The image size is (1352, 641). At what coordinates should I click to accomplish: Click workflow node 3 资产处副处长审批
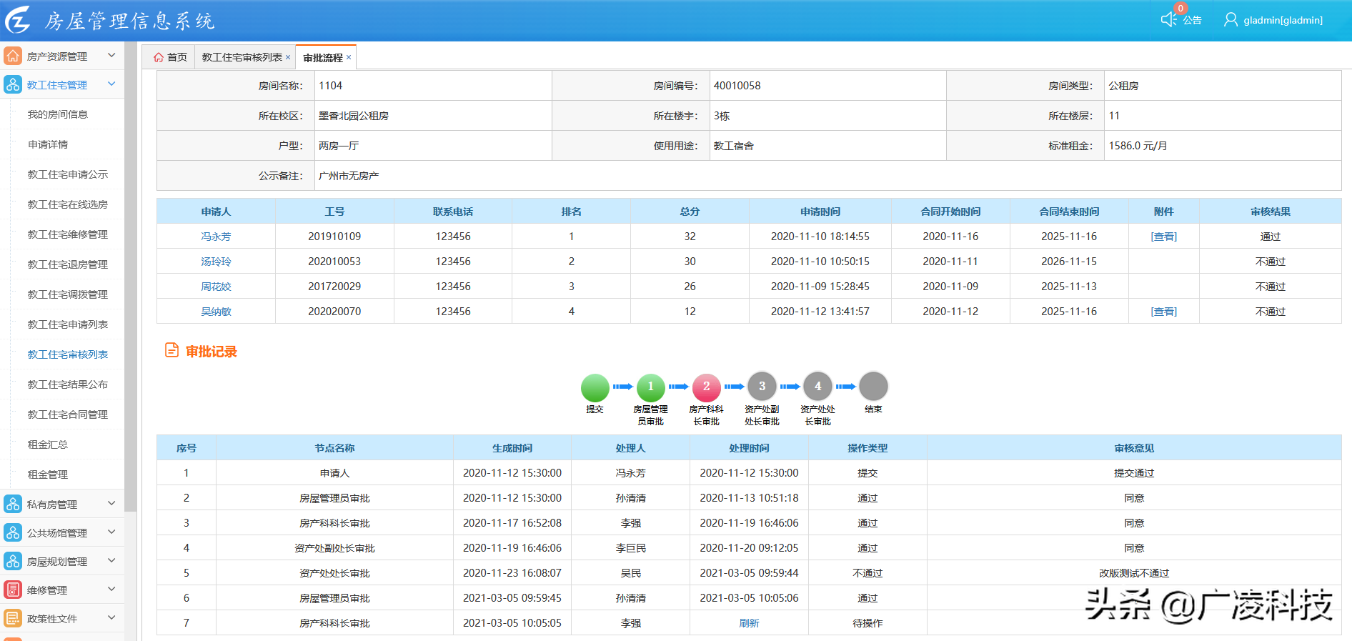point(762,387)
